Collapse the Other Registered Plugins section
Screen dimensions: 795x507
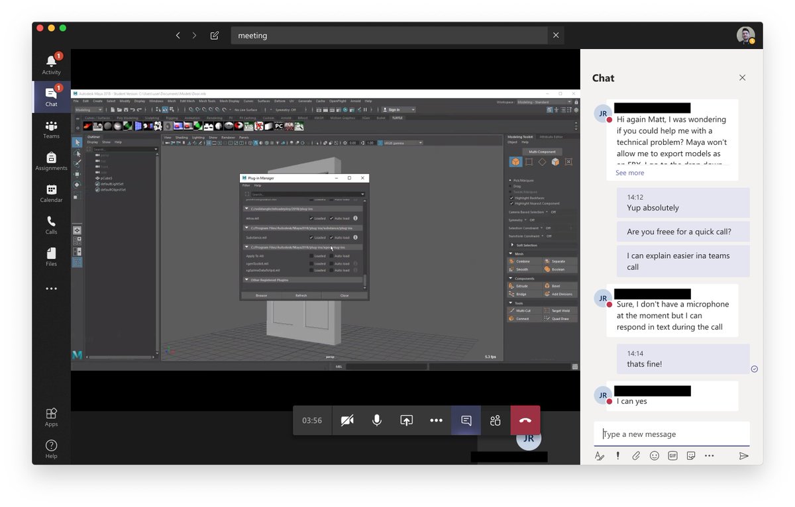coord(246,280)
